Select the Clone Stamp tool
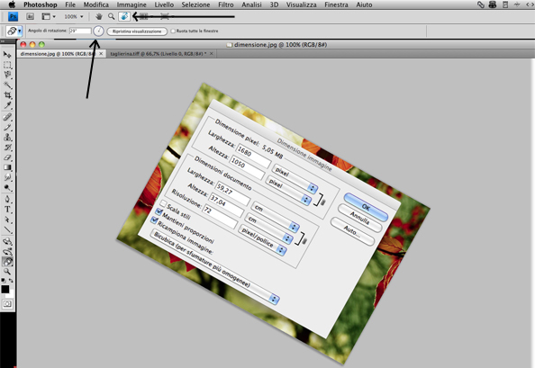The width and height of the screenshot is (535, 368). click(7, 138)
